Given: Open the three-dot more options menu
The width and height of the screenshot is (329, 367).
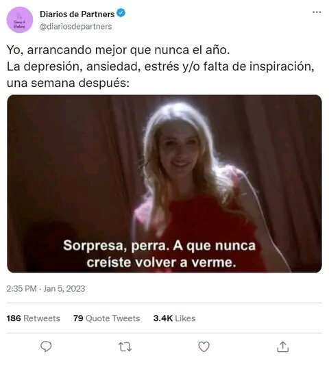Looking at the screenshot, I should (x=317, y=12).
